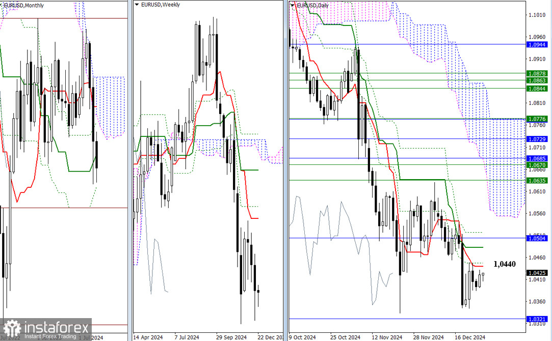The height and width of the screenshot is (341, 552).
Task: Open the EURUSD Monthly chart dropdown arrow
Action: click(x=1, y=6)
